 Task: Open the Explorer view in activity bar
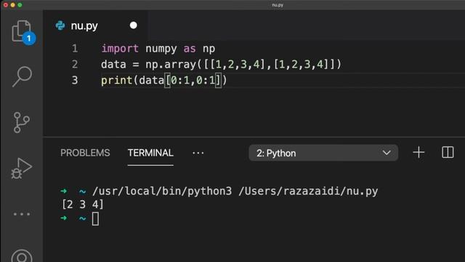tap(23, 32)
